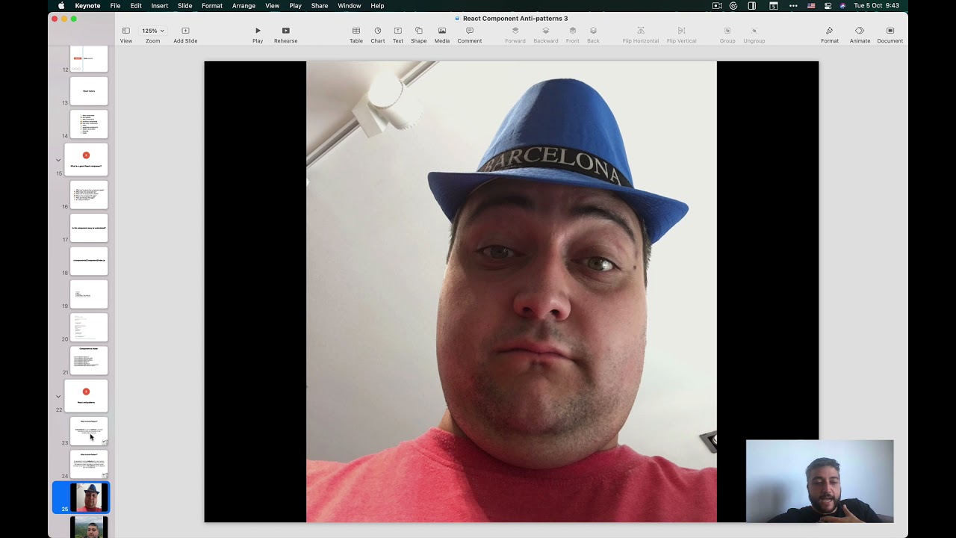Open the Slide menu
Image resolution: width=956 pixels, height=538 pixels.
point(184,6)
